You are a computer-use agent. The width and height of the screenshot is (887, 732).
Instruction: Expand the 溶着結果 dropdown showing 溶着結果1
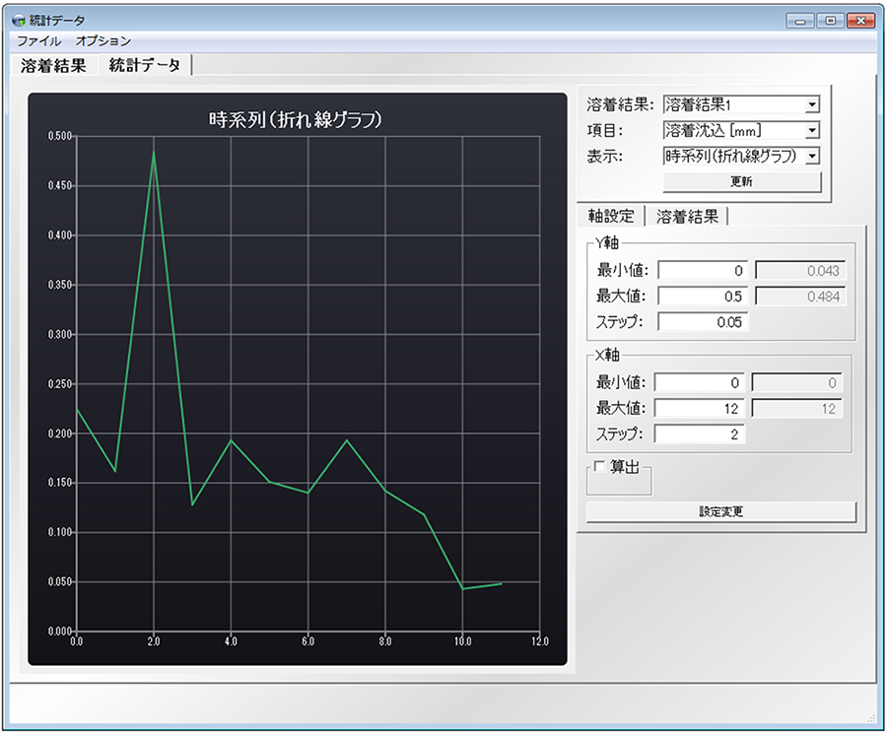click(812, 104)
